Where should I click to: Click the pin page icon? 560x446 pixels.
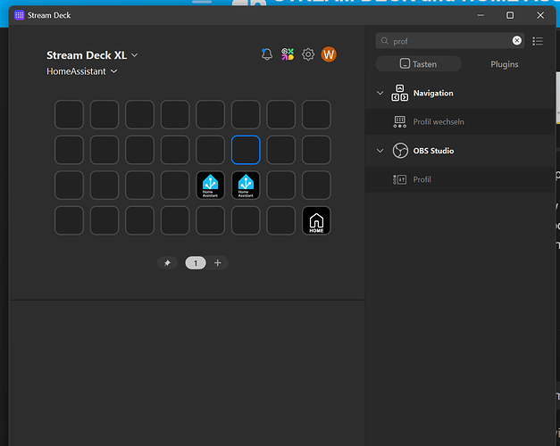167,263
